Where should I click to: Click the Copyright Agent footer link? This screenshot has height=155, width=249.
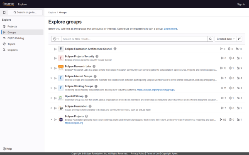tap(169, 154)
